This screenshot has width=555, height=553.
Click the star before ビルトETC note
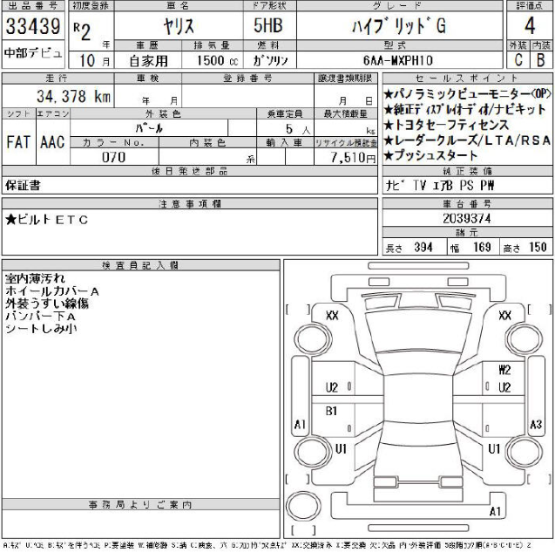pos(10,220)
